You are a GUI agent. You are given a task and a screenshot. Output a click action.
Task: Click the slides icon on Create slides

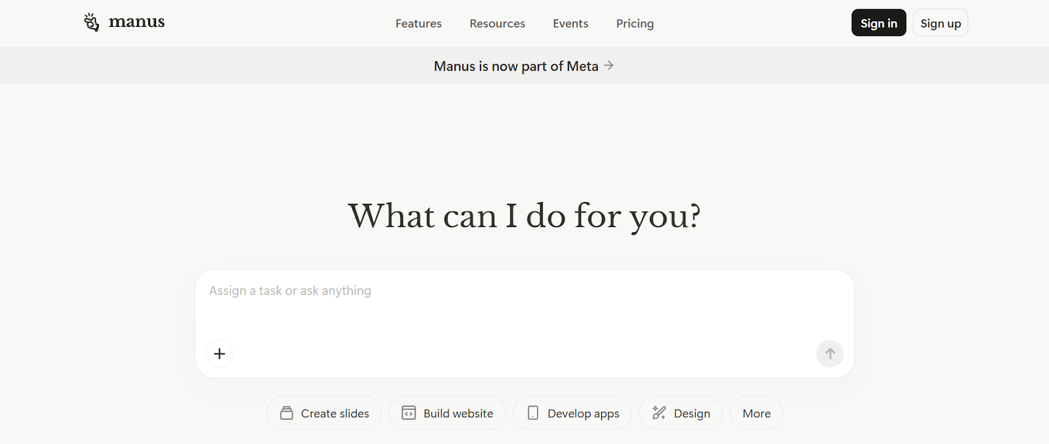287,413
